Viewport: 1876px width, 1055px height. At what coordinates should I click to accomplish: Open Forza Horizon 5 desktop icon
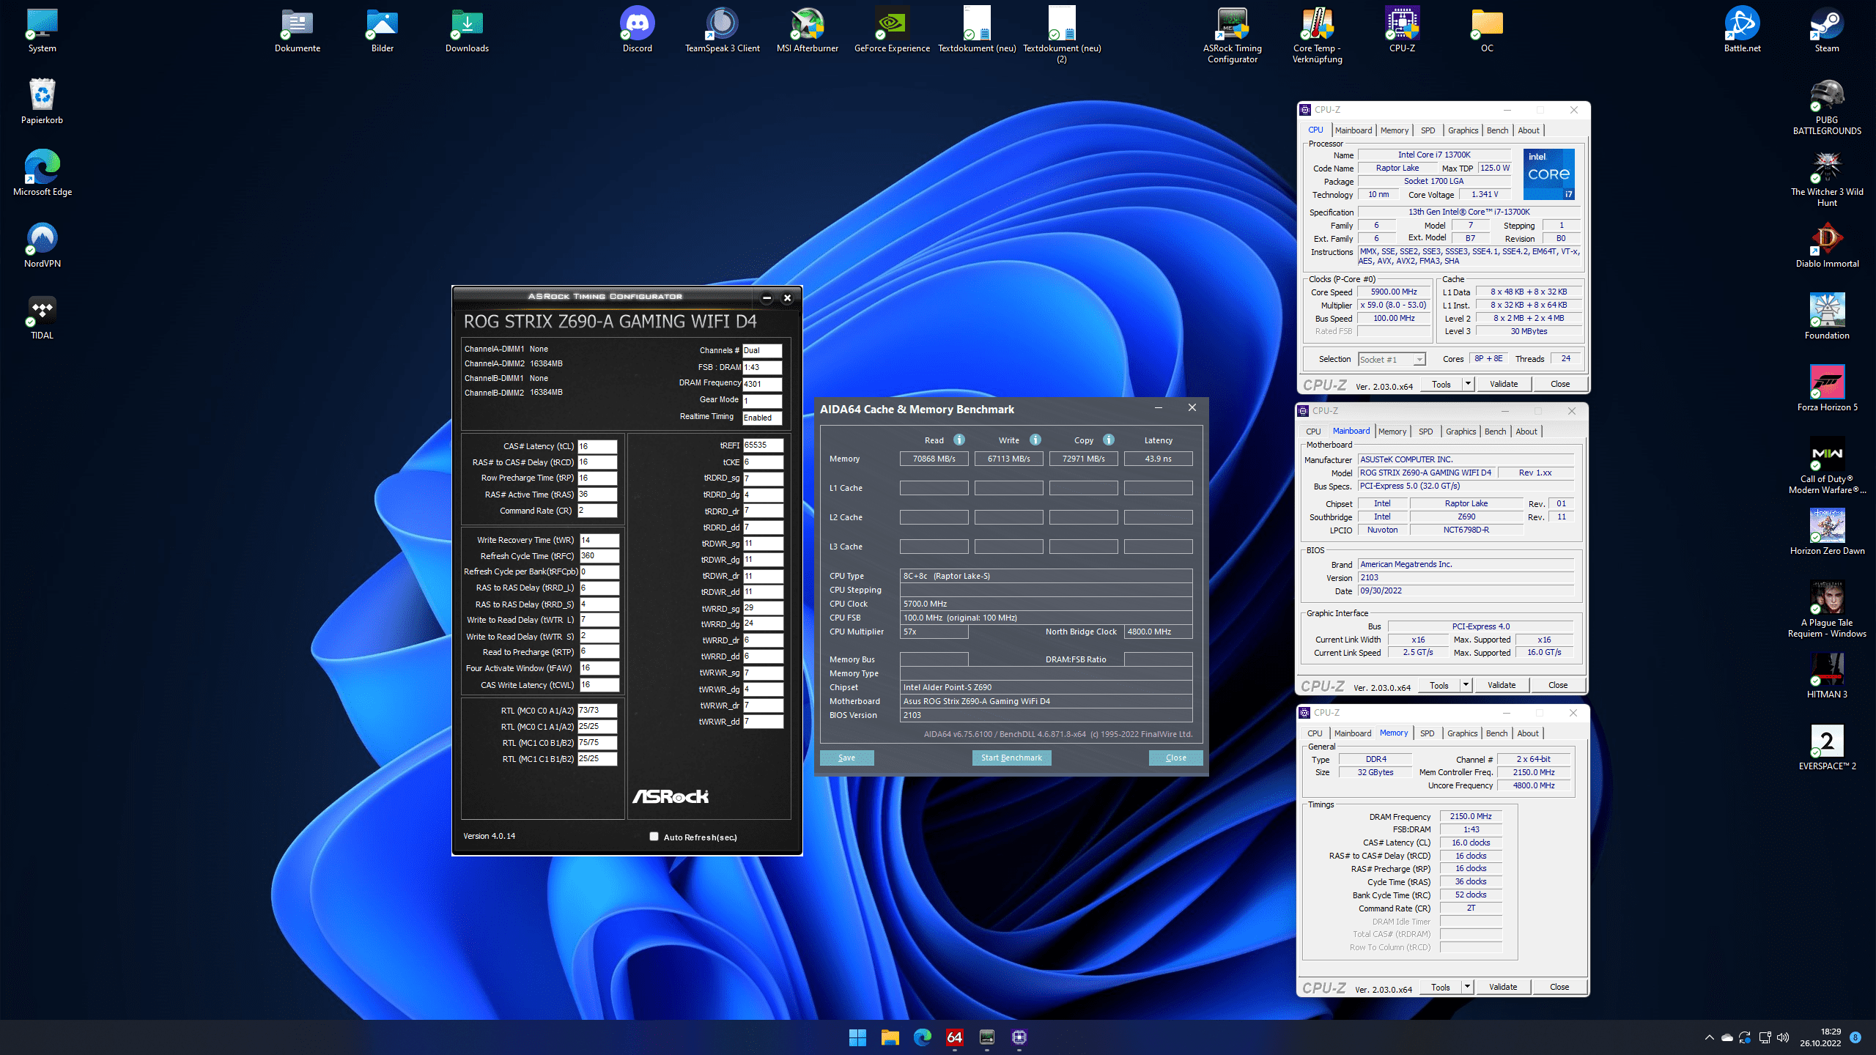point(1827,390)
